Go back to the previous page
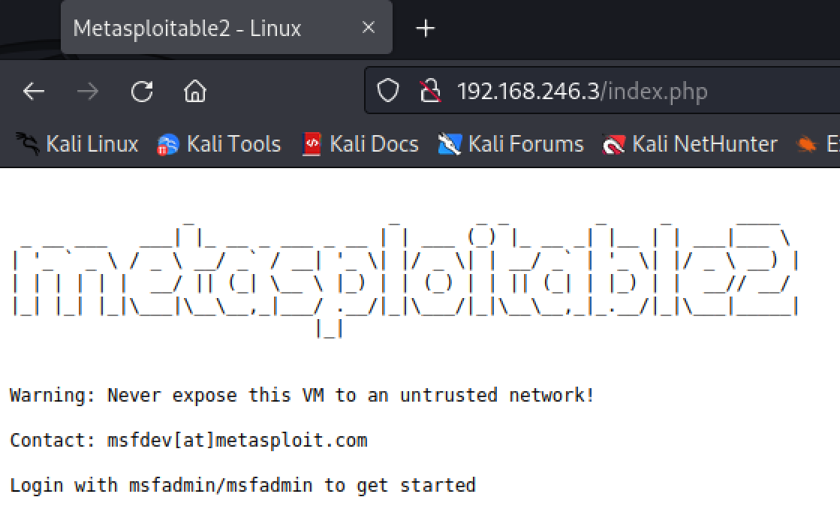840x509 pixels. 34,92
